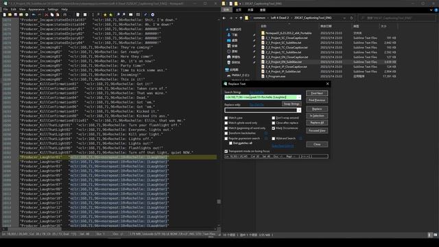The width and height of the screenshot is (439, 247).
Task: Click the Explorer search box
Action: 396,18
